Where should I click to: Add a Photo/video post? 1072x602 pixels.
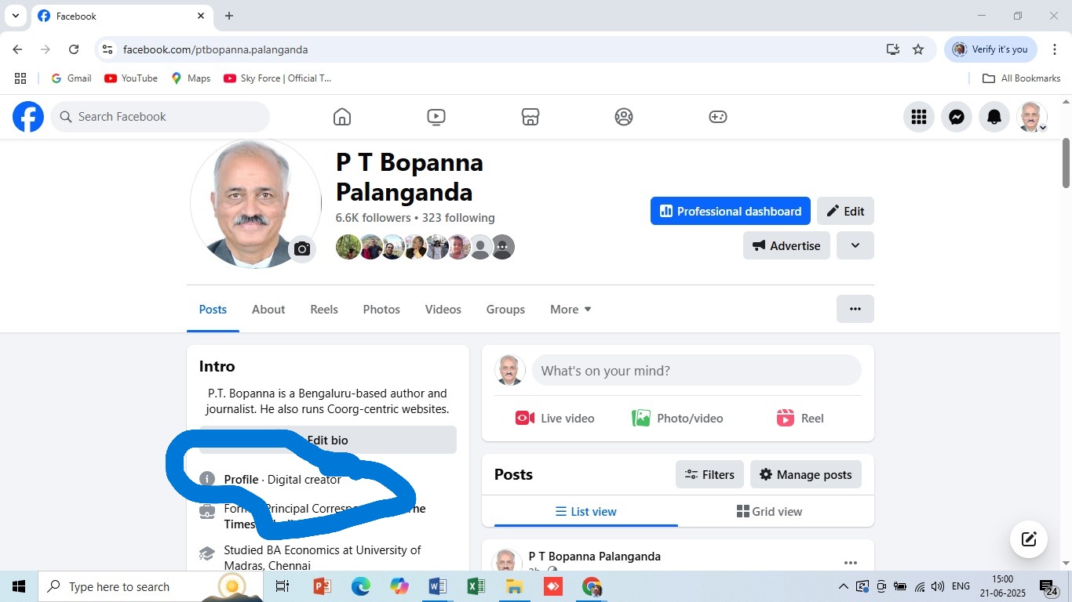678,419
